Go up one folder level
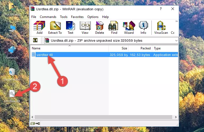The image size is (204, 132). pyautogui.click(x=35, y=40)
